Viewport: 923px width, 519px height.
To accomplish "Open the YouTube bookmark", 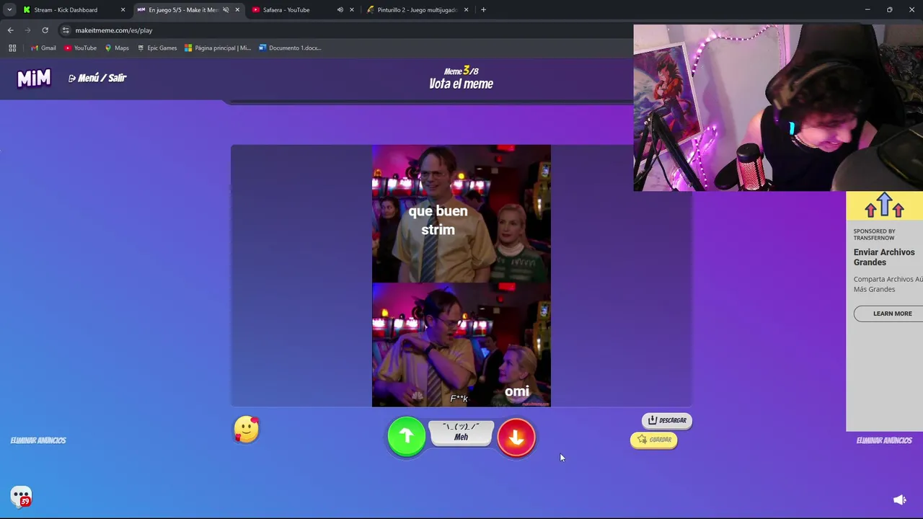I will coord(80,48).
